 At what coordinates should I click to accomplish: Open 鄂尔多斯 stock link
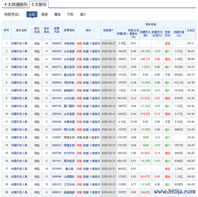69,130
